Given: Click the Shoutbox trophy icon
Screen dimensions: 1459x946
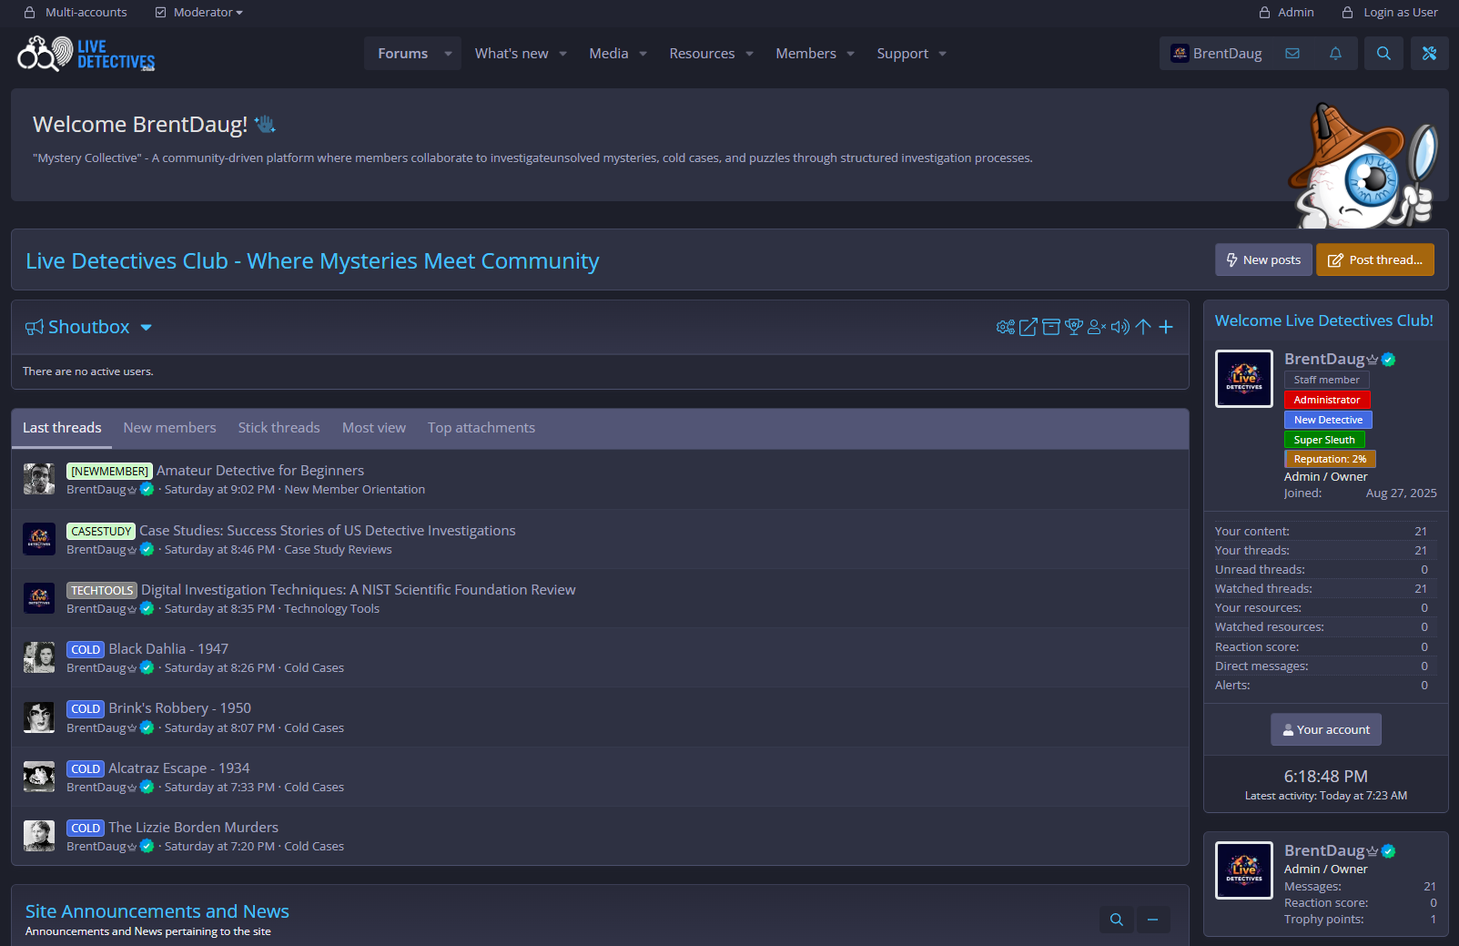Looking at the screenshot, I should (1074, 327).
